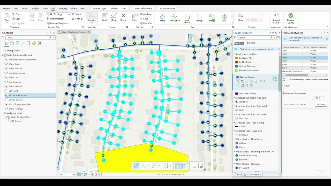This screenshot has width=331, height=186.
Task: Switch to the Utility Network ribbon tab
Action: 168,9
